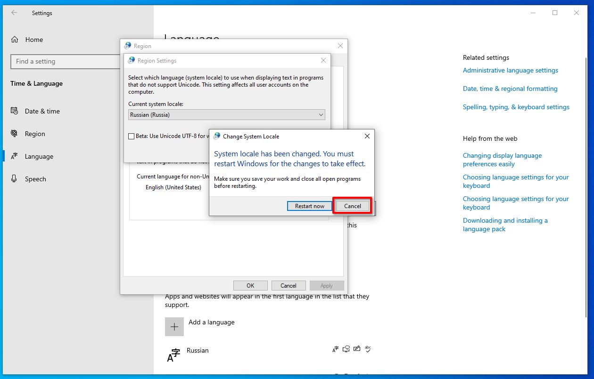Viewport: 594px width, 379px height.
Task: Expand the Current system locale dropdown
Action: (227, 115)
